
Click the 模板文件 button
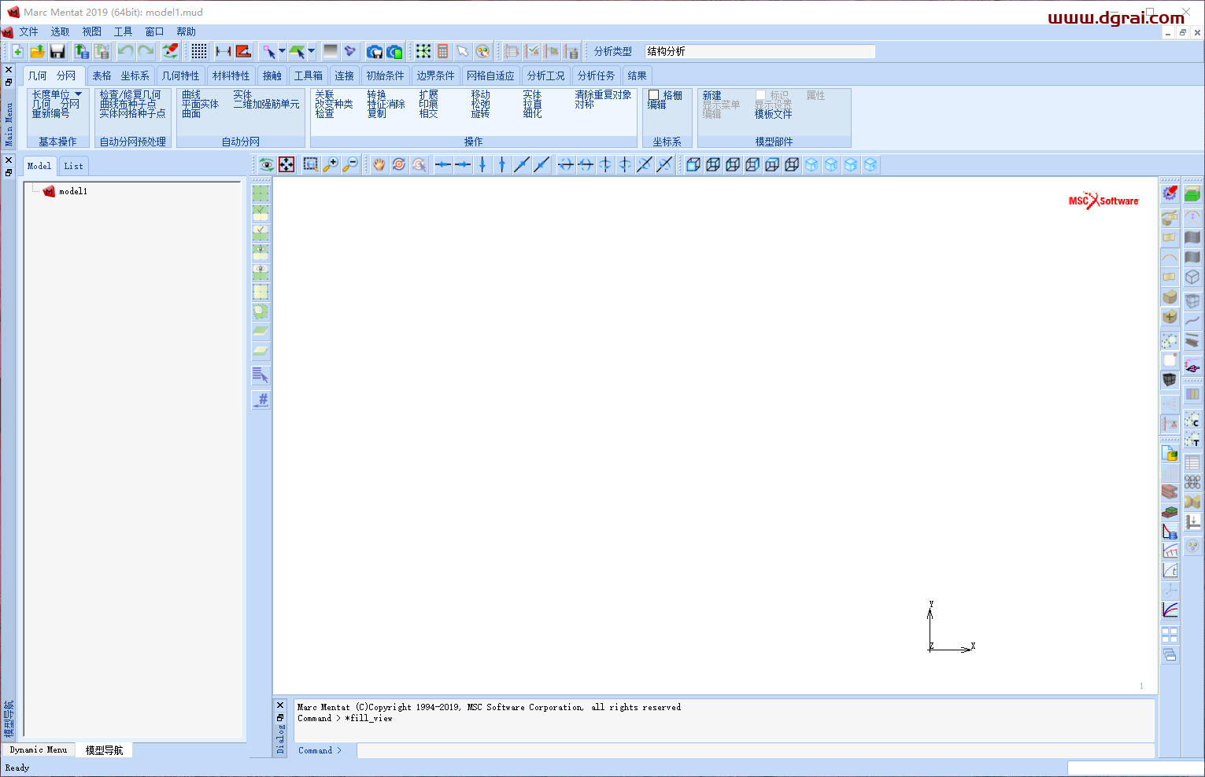(x=774, y=114)
